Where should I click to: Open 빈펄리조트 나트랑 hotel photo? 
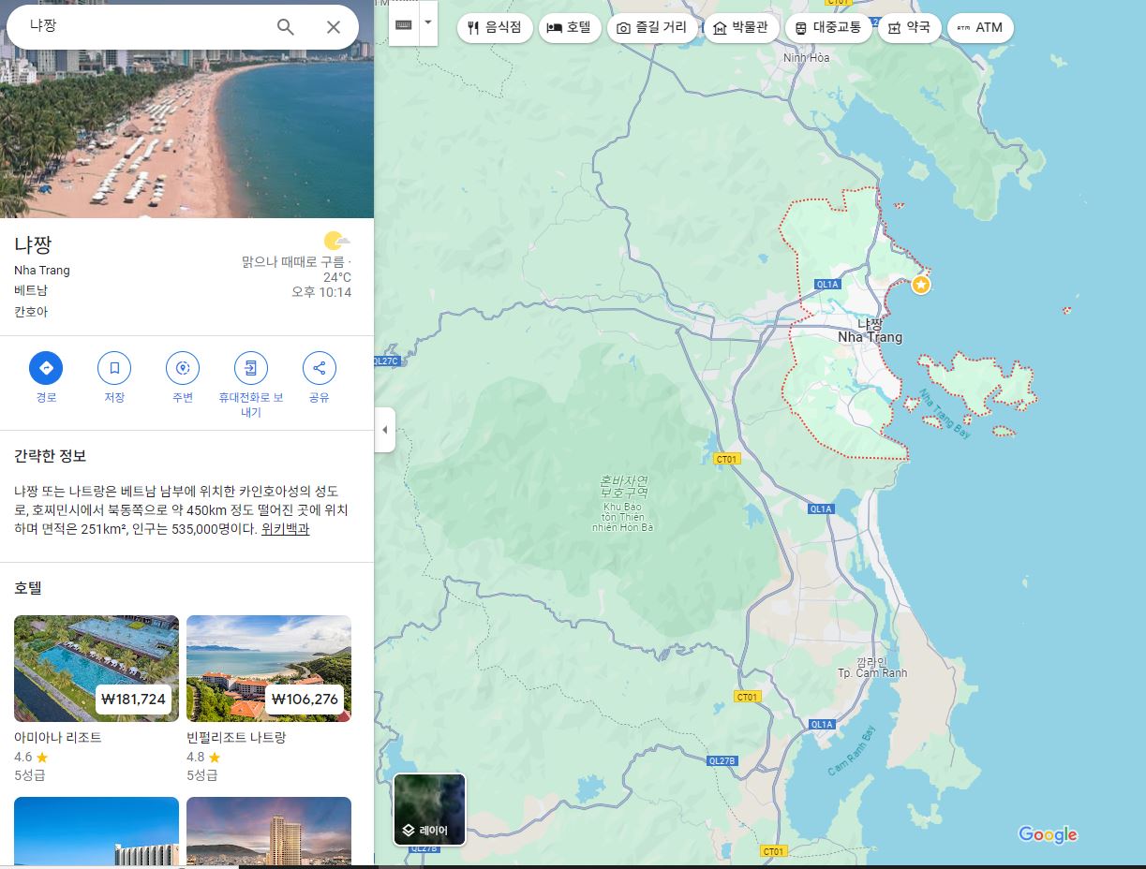(x=269, y=668)
